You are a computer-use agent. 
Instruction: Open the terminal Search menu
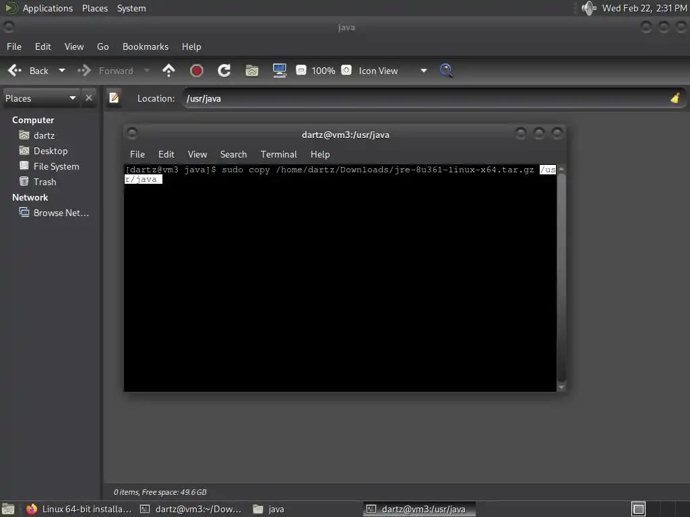pyautogui.click(x=233, y=154)
